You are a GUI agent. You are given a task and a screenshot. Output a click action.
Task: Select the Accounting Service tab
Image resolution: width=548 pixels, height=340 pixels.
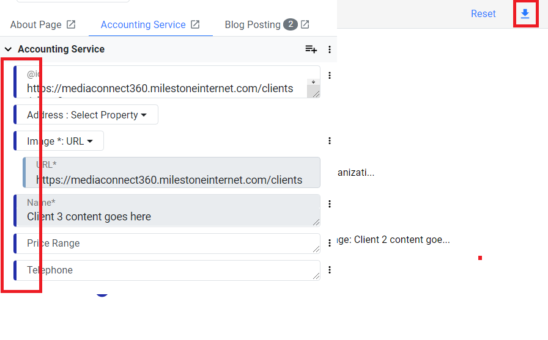pos(143,25)
